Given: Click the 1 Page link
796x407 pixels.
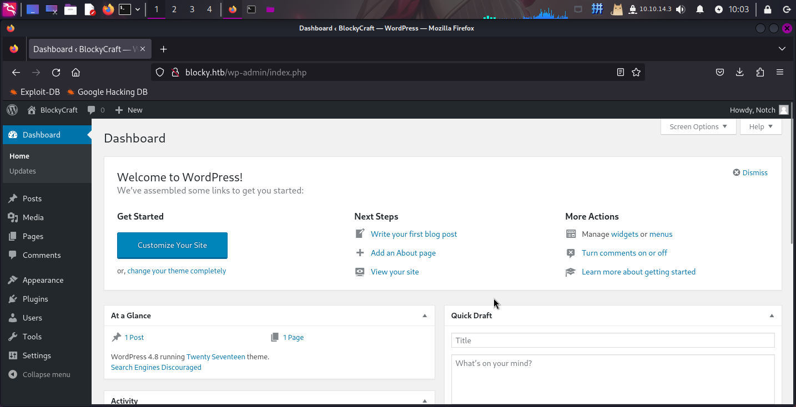Looking at the screenshot, I should [x=293, y=337].
